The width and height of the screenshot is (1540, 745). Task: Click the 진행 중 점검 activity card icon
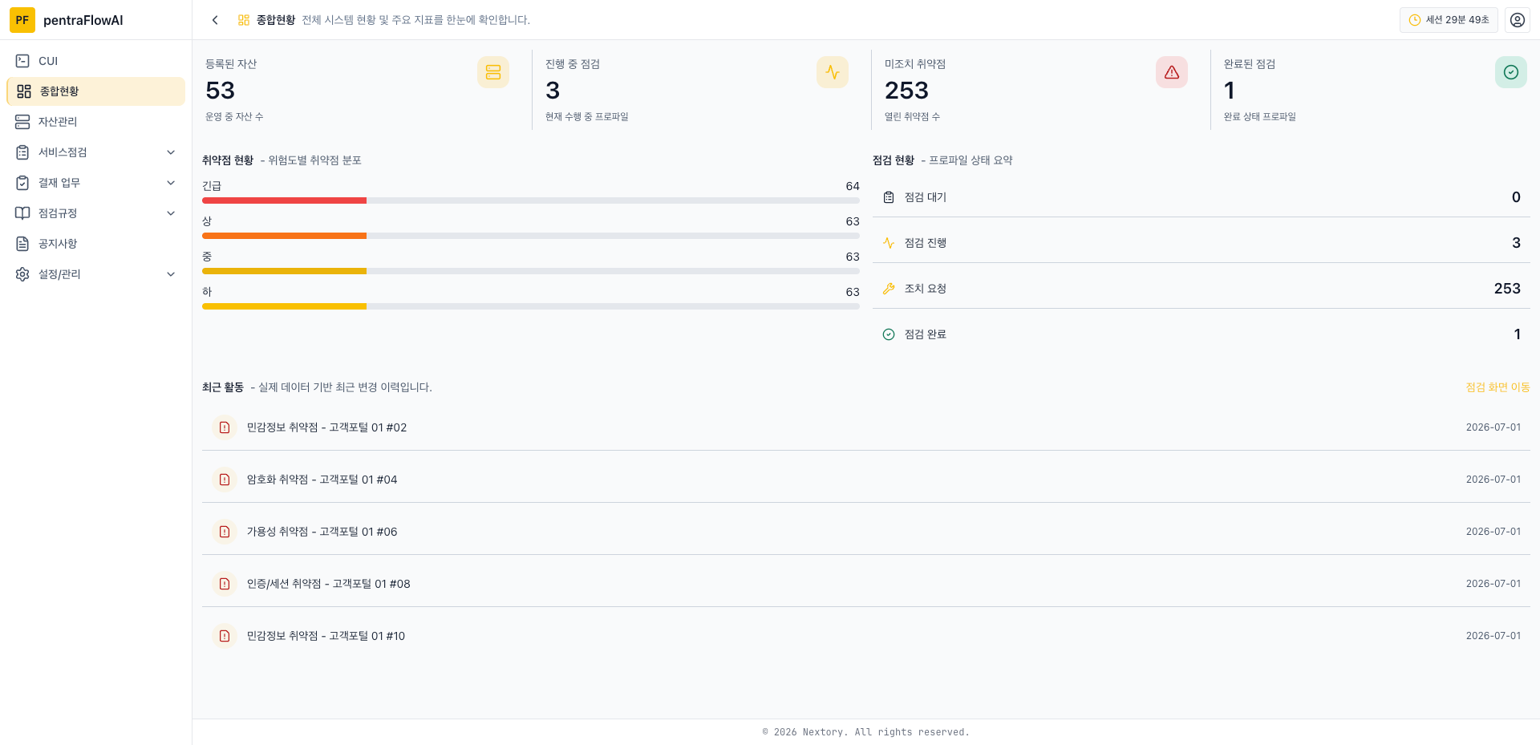coord(833,72)
